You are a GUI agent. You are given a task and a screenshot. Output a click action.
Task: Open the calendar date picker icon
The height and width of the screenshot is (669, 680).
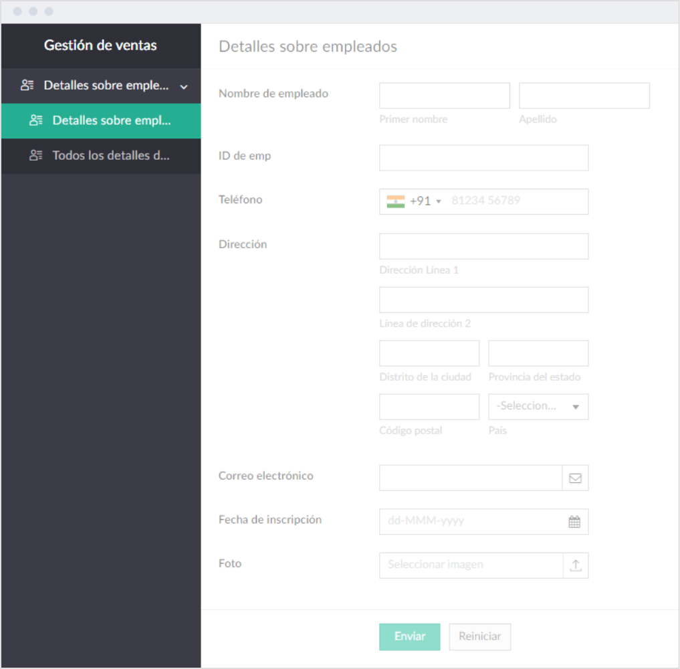(x=574, y=522)
